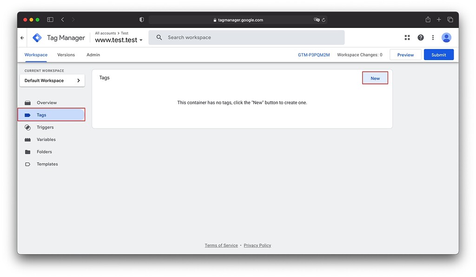
Task: Click the New button to create a tag
Action: pos(375,78)
